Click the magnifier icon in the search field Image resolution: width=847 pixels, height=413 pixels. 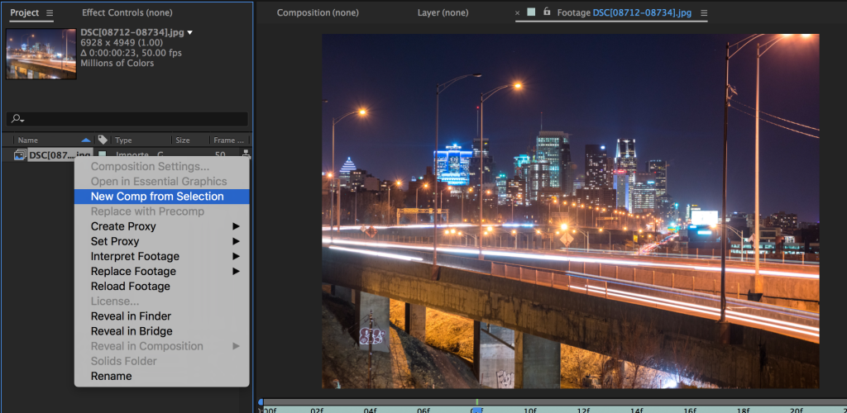coord(17,119)
